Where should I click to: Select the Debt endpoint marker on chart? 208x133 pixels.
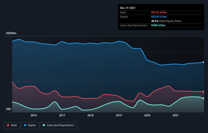tap(204, 92)
